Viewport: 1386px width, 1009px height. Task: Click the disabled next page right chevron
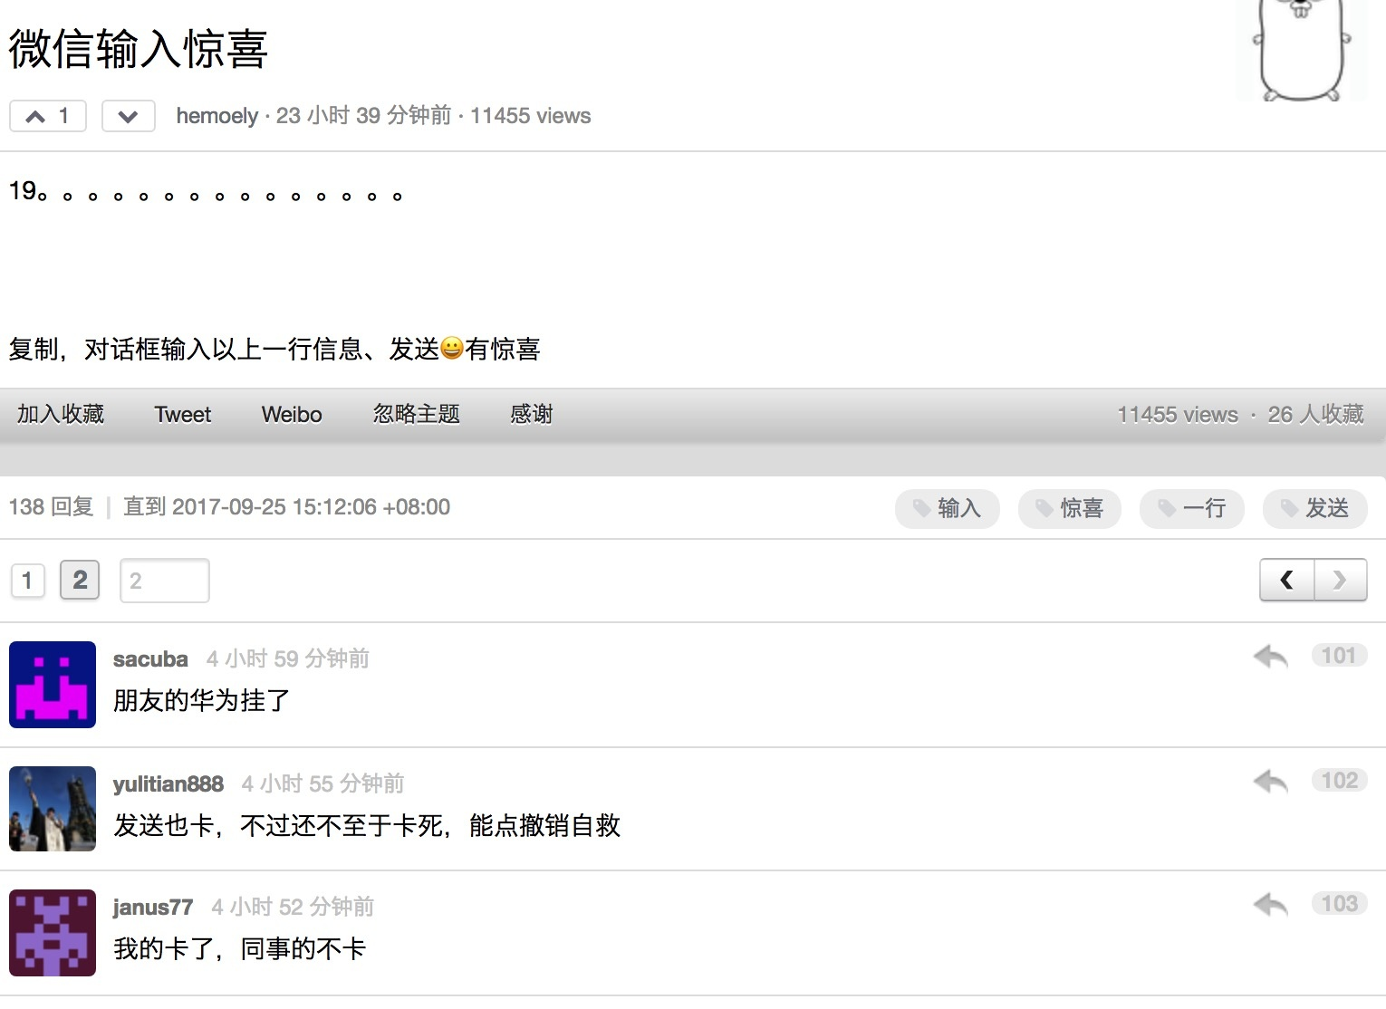pyautogui.click(x=1340, y=581)
